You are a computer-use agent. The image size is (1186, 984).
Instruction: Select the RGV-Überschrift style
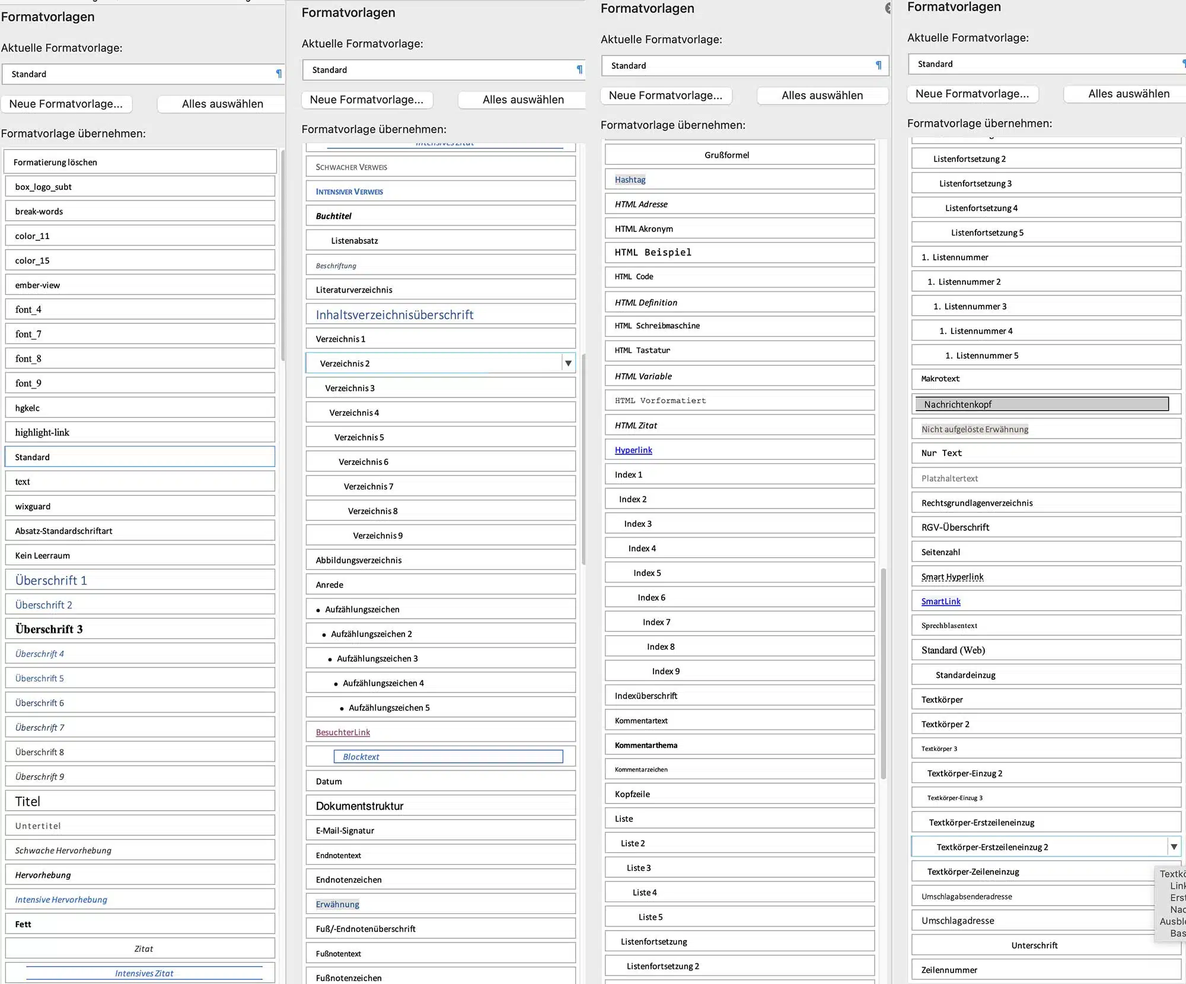1046,527
